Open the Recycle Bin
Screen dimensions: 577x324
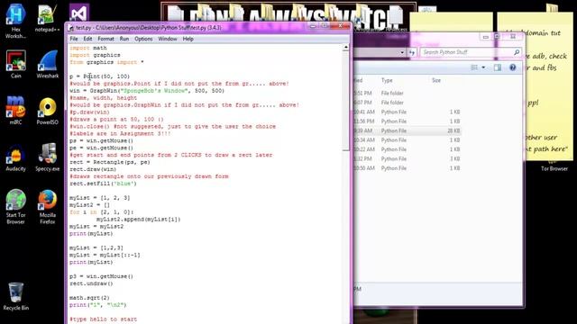(x=16, y=296)
